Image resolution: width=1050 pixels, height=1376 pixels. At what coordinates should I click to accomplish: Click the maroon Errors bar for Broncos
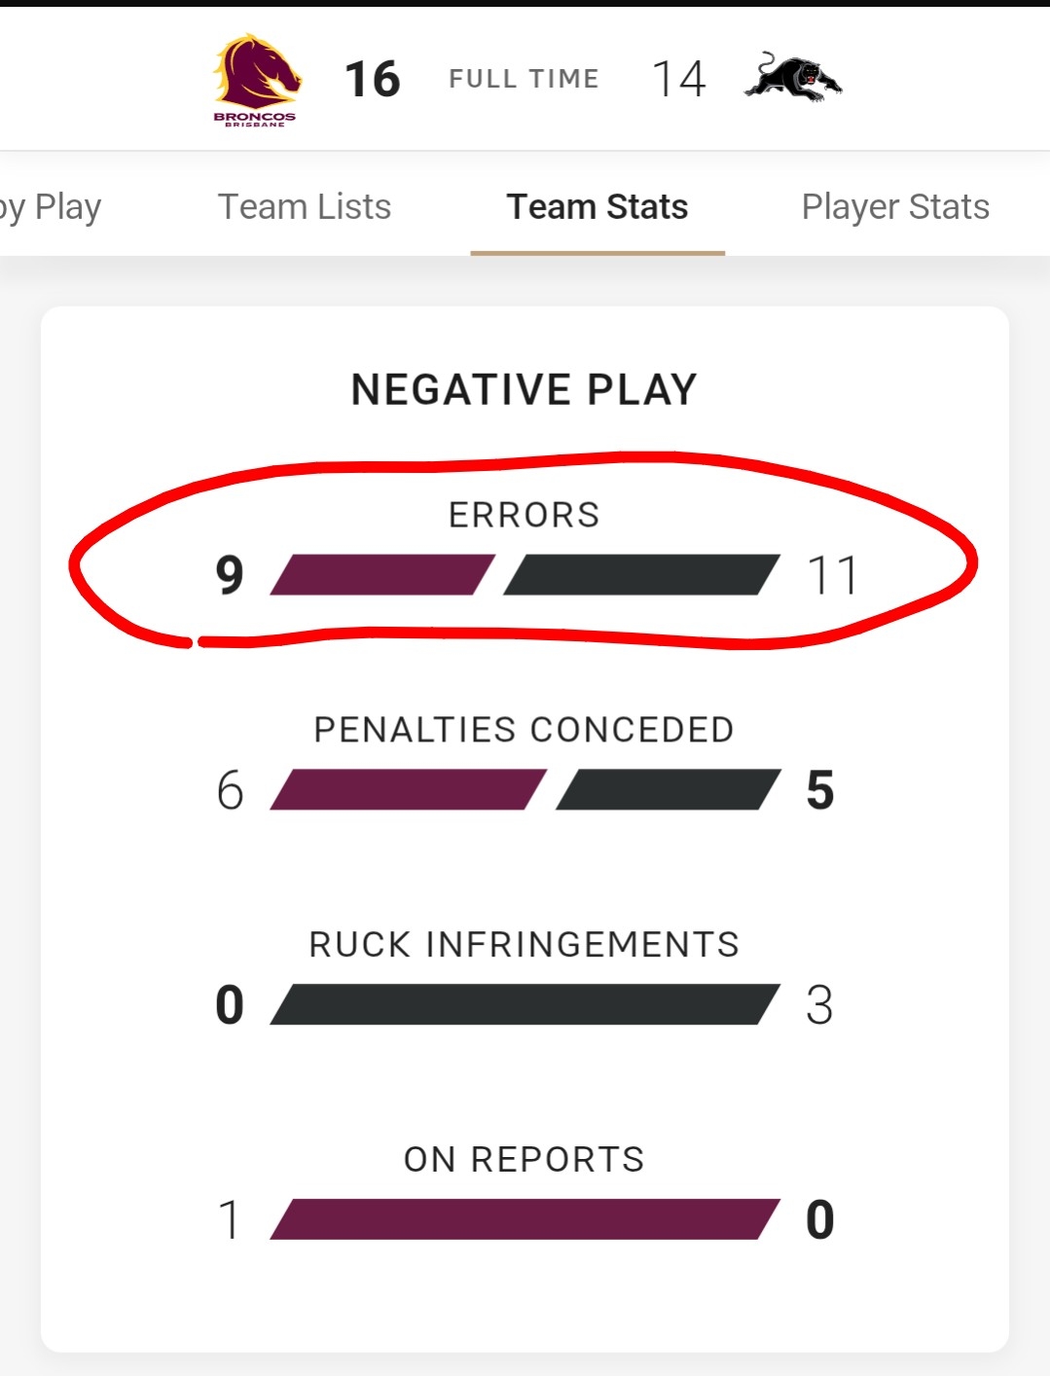click(382, 574)
